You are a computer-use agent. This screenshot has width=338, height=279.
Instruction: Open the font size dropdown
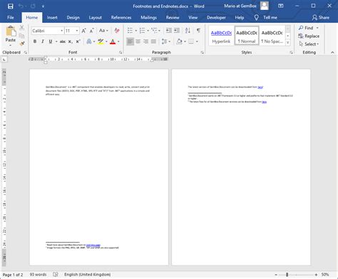point(77,31)
